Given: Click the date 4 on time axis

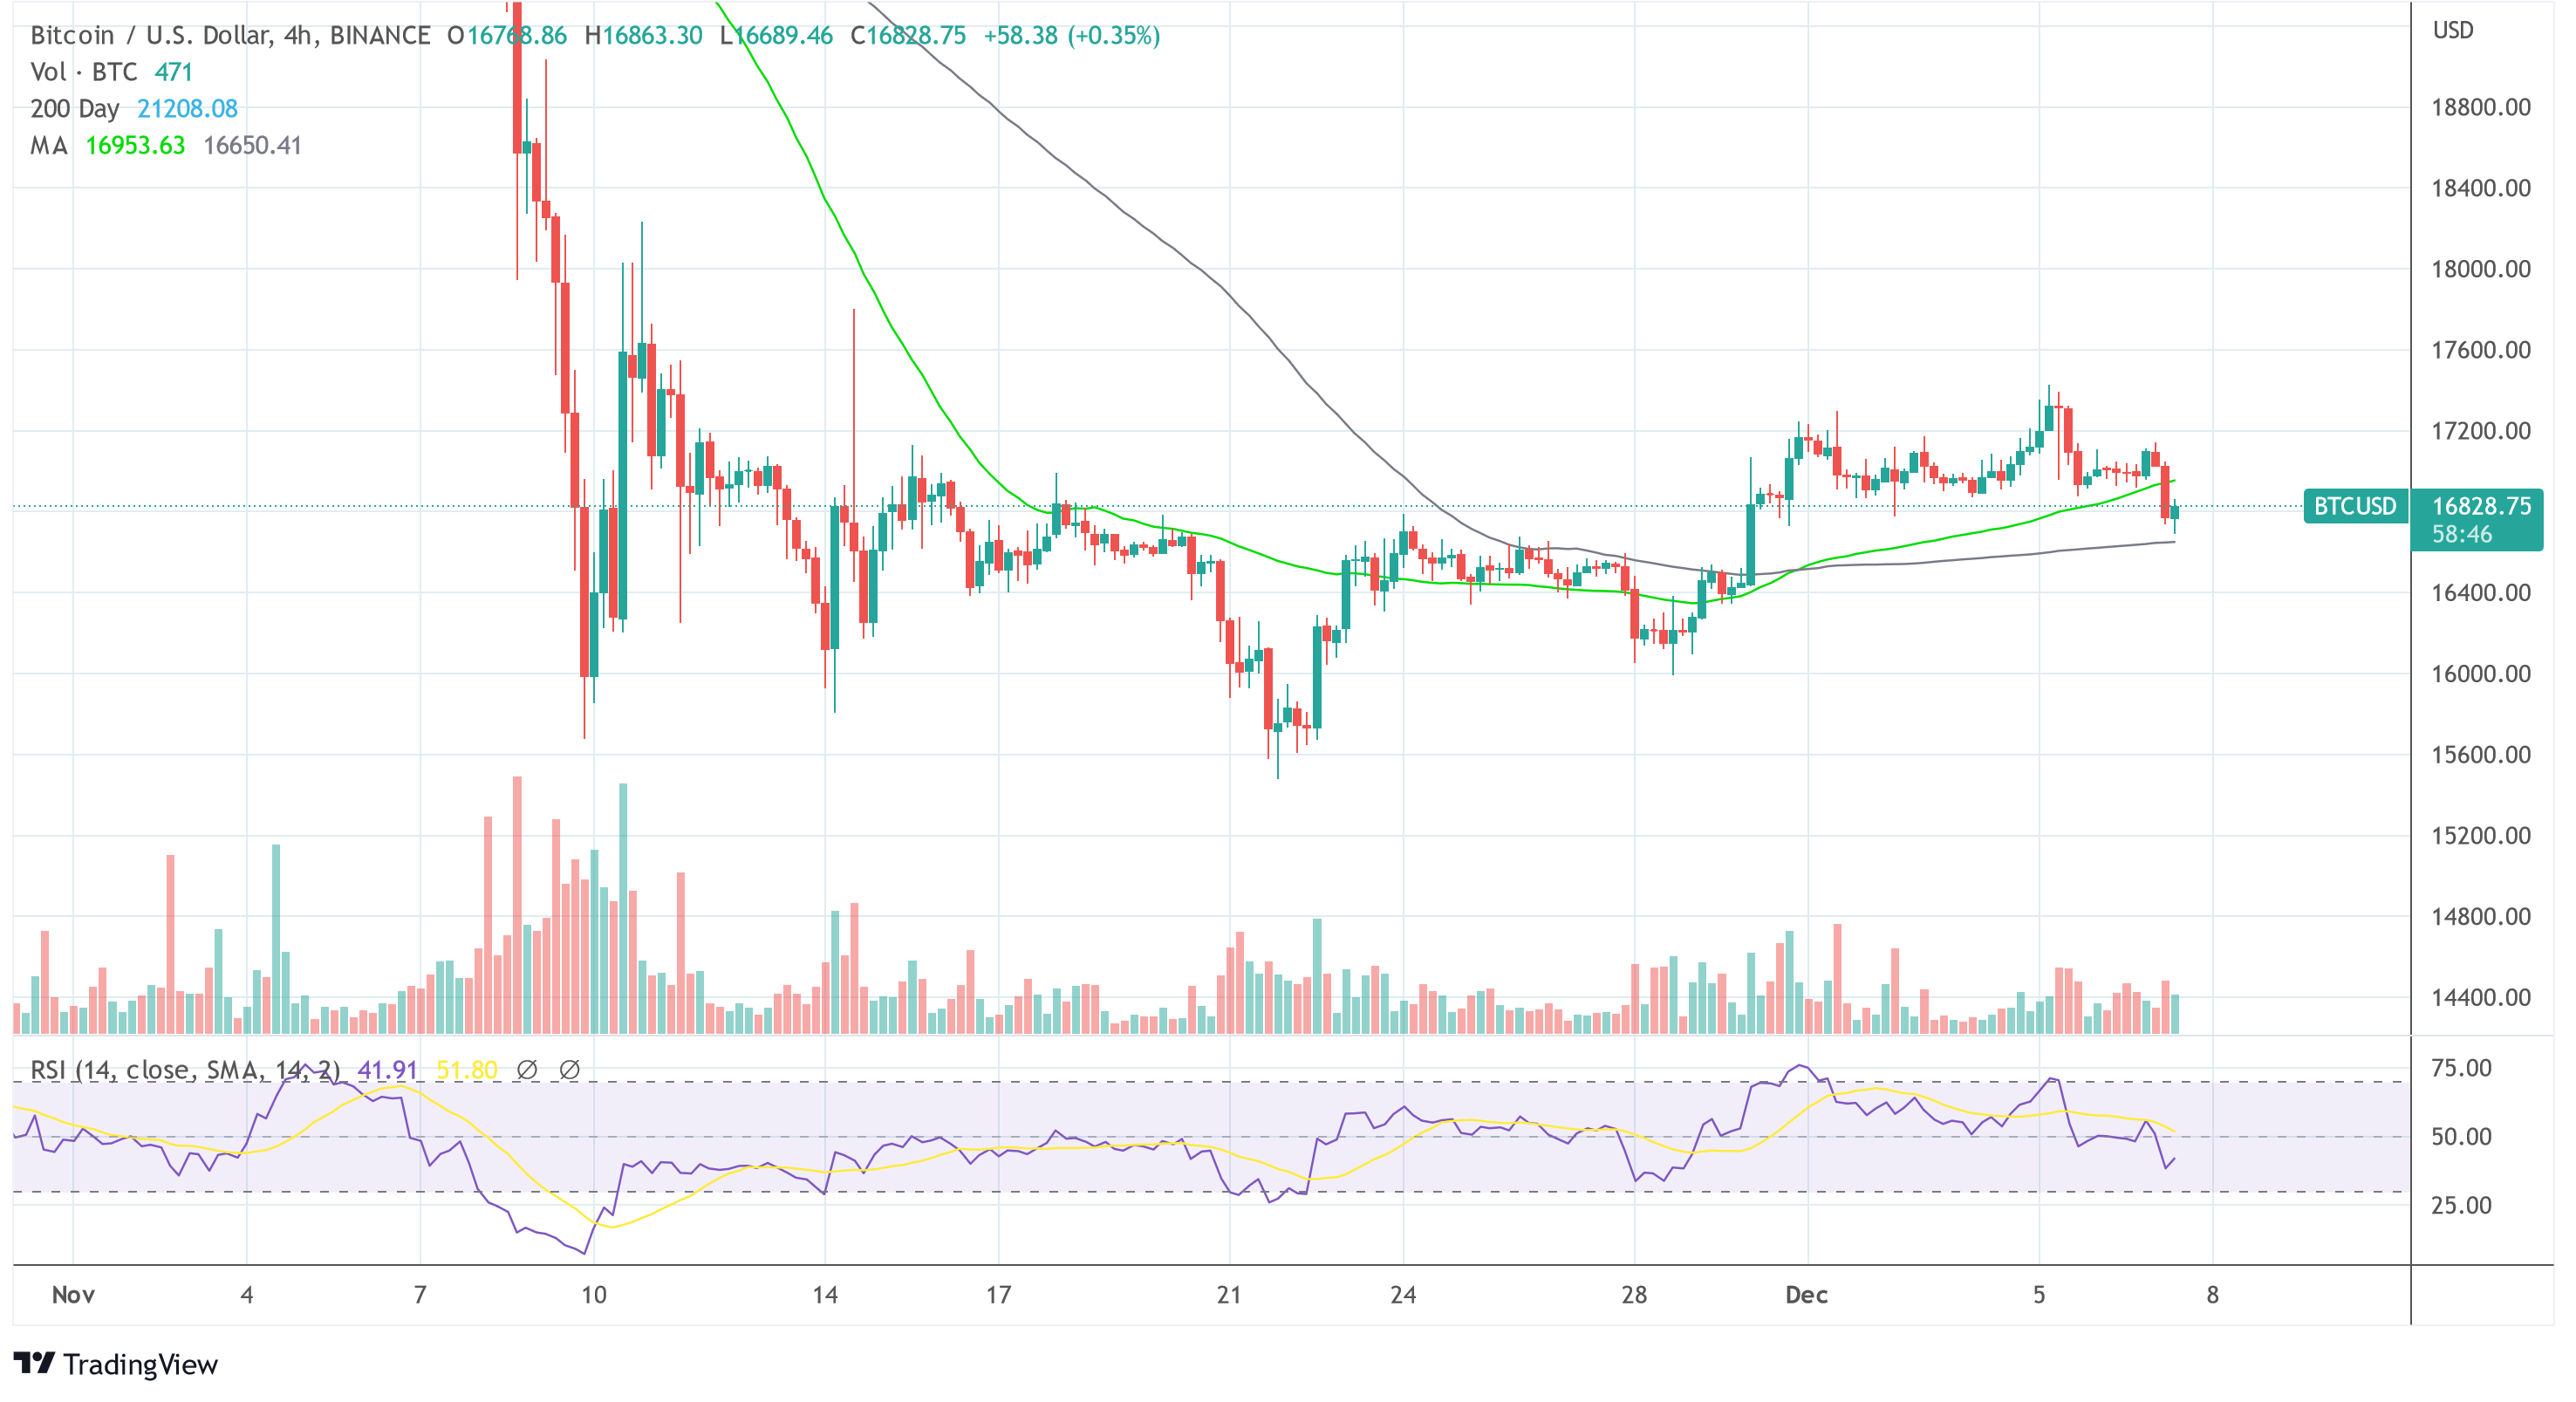Looking at the screenshot, I should [247, 1296].
